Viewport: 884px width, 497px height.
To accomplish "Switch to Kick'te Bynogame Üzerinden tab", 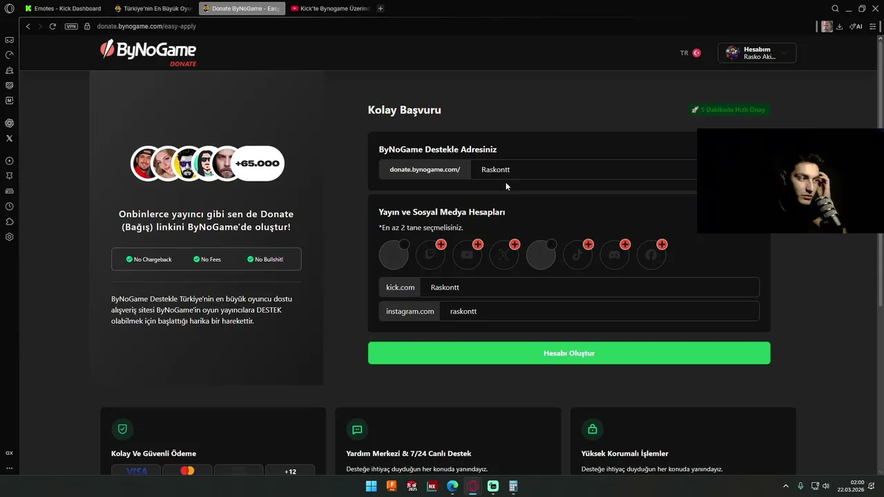I will 330,8.
